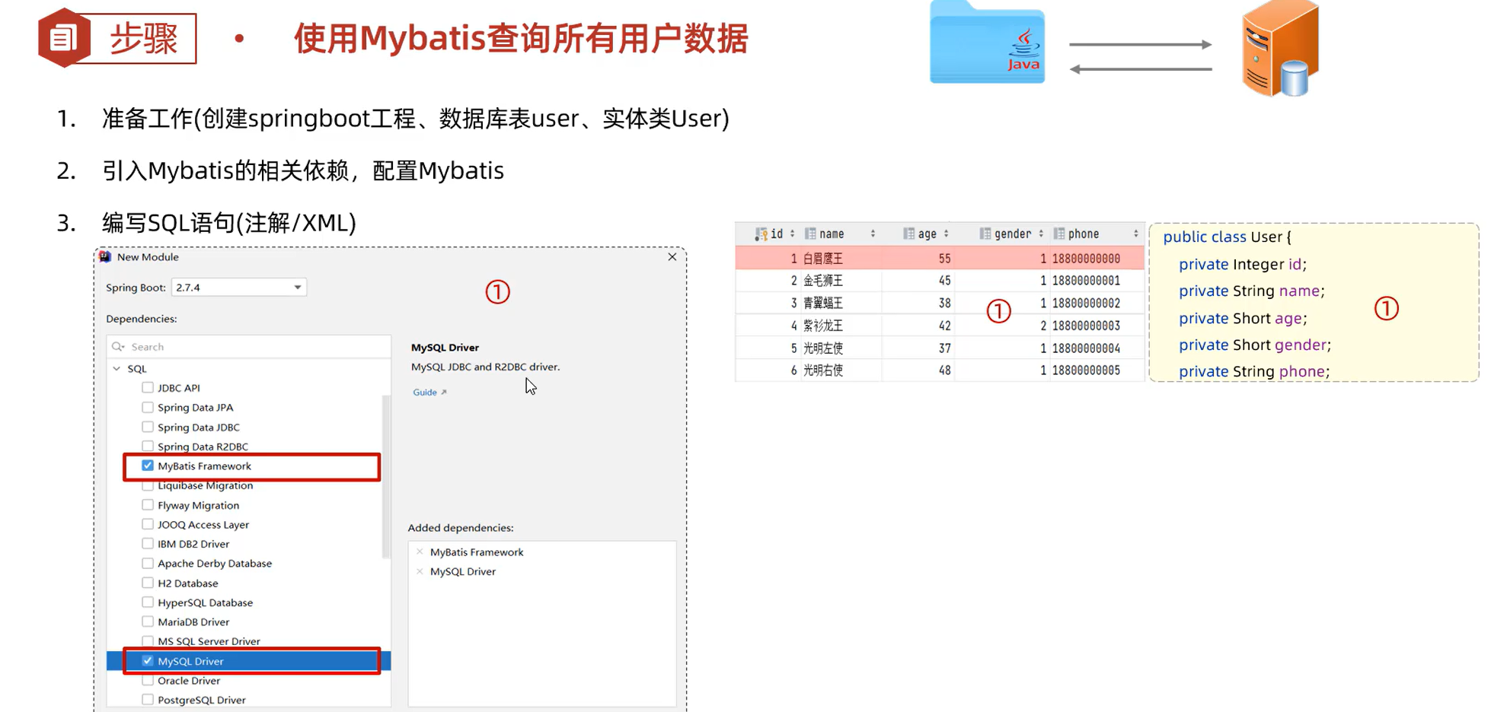The image size is (1491, 712).
Task: Click the database server icon
Action: [1280, 48]
